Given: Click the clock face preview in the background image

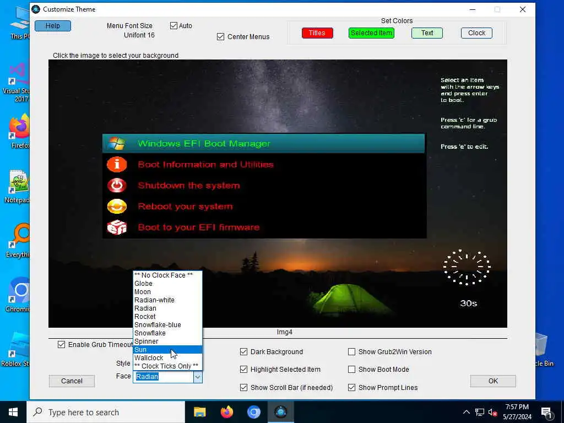Looking at the screenshot, I should coord(467,267).
